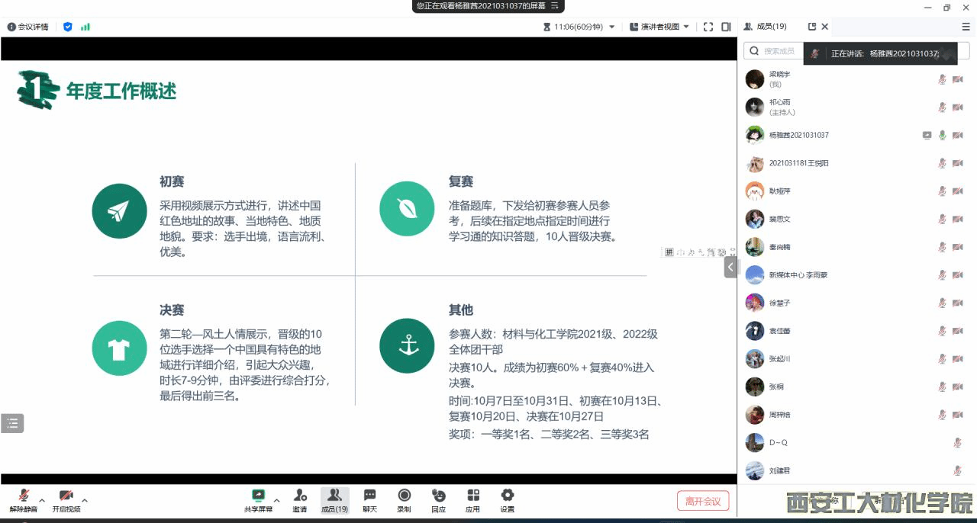
Task: Enter fullscreen with the fullscreen icon
Action: tap(708, 27)
